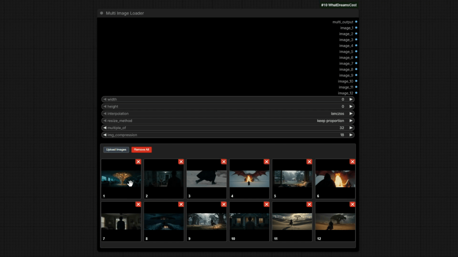Remove image 4 with its red X
458x257 pixels.
267,162
